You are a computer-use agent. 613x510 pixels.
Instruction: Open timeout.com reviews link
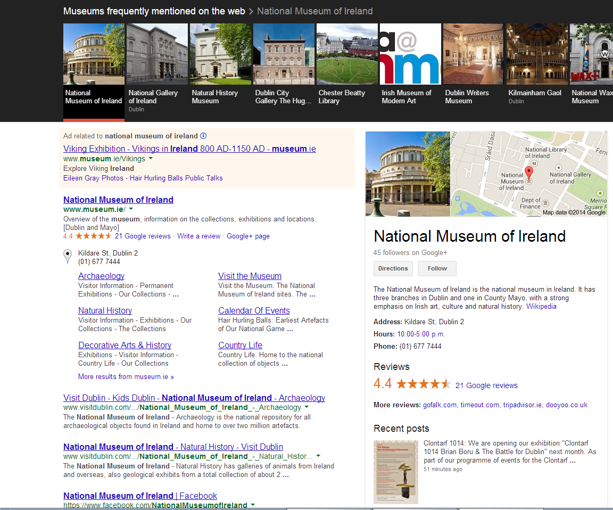pyautogui.click(x=479, y=405)
